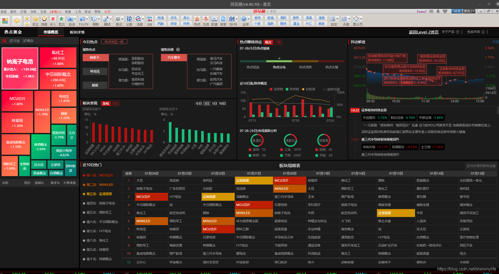499x274 pixels.
Task: Expand the 版式 dropdown arrow
Action: [x=122, y=19]
